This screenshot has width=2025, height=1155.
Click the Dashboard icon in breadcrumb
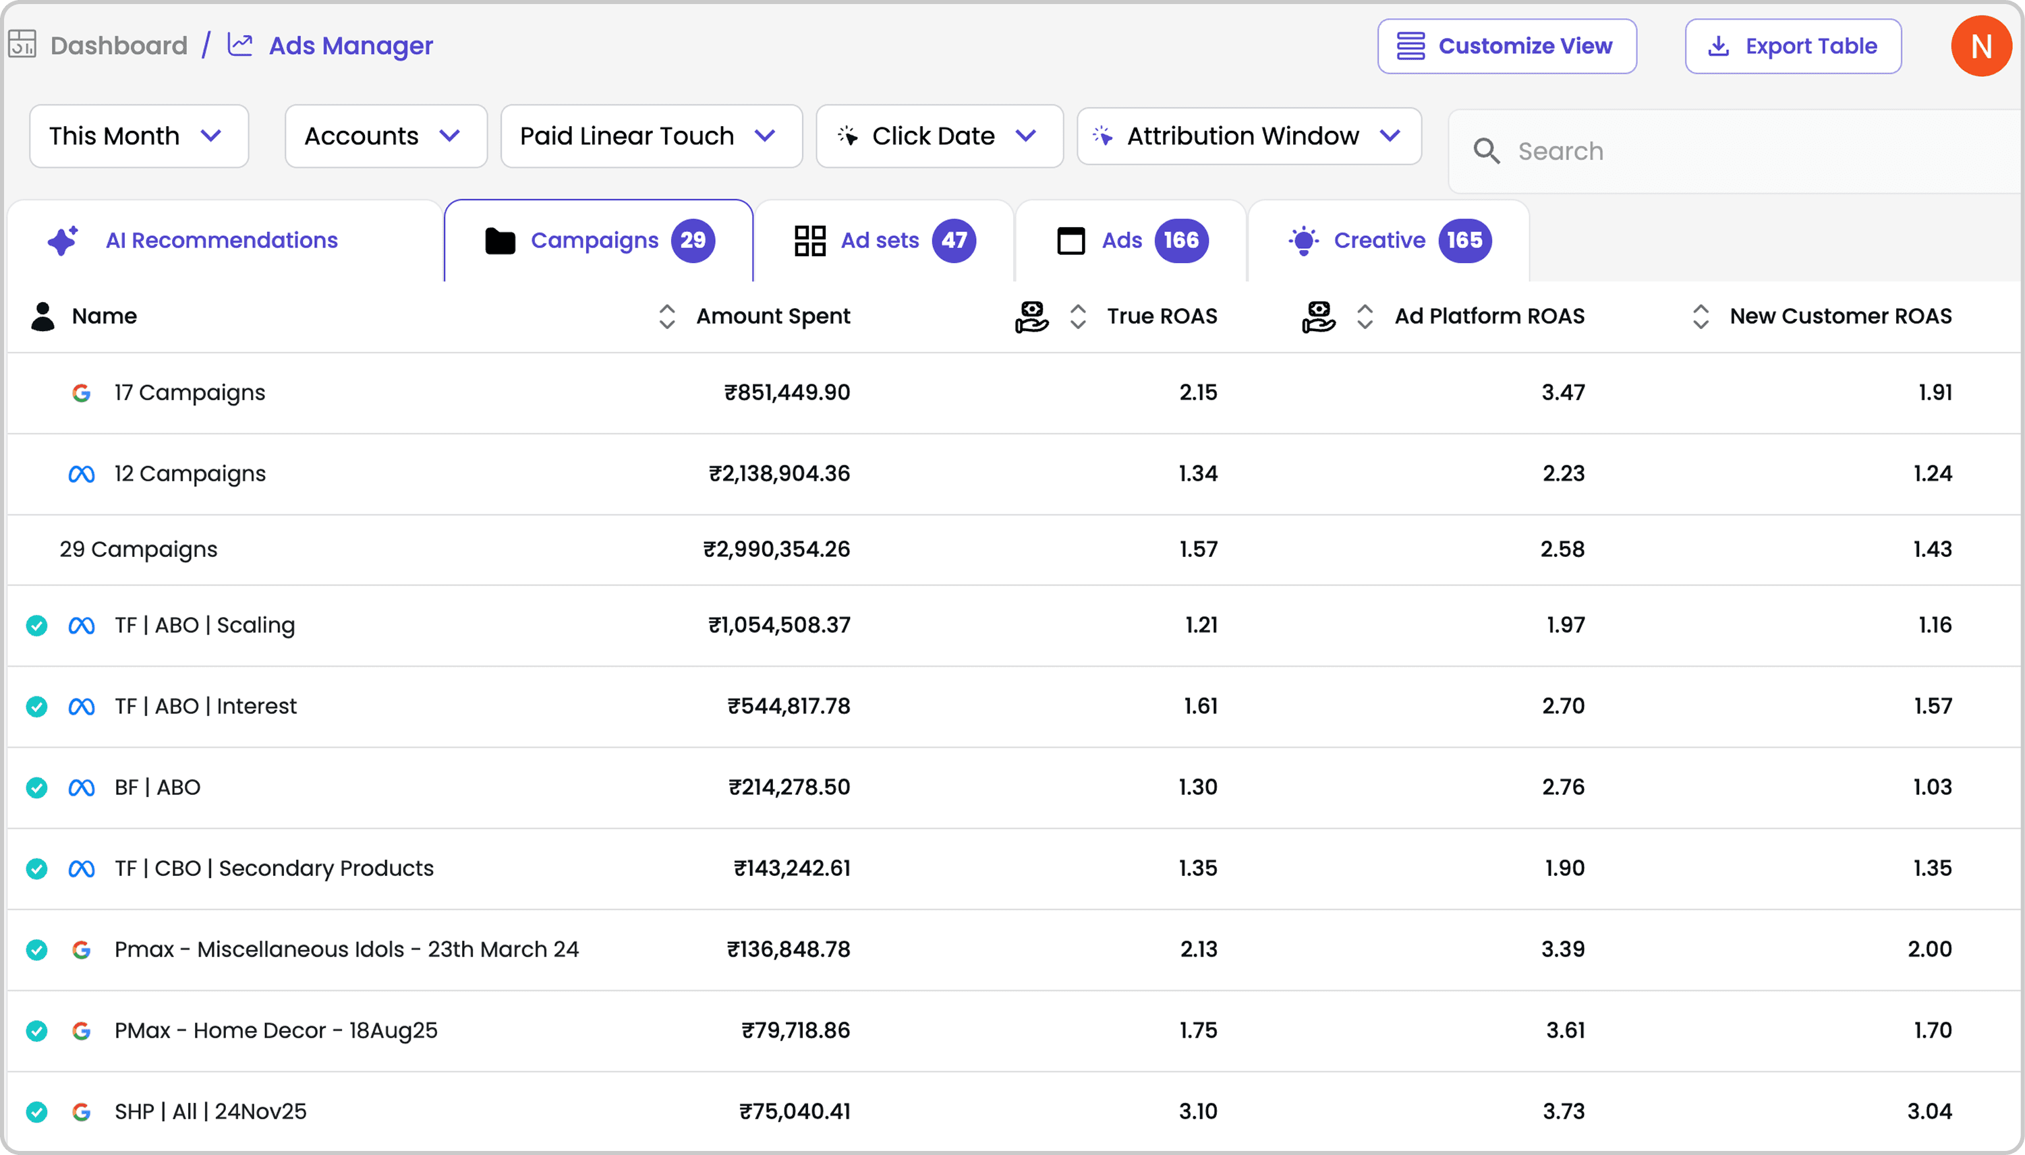[x=22, y=45]
